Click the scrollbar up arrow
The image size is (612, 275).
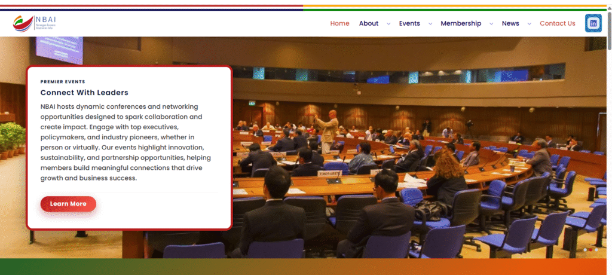[608, 4]
